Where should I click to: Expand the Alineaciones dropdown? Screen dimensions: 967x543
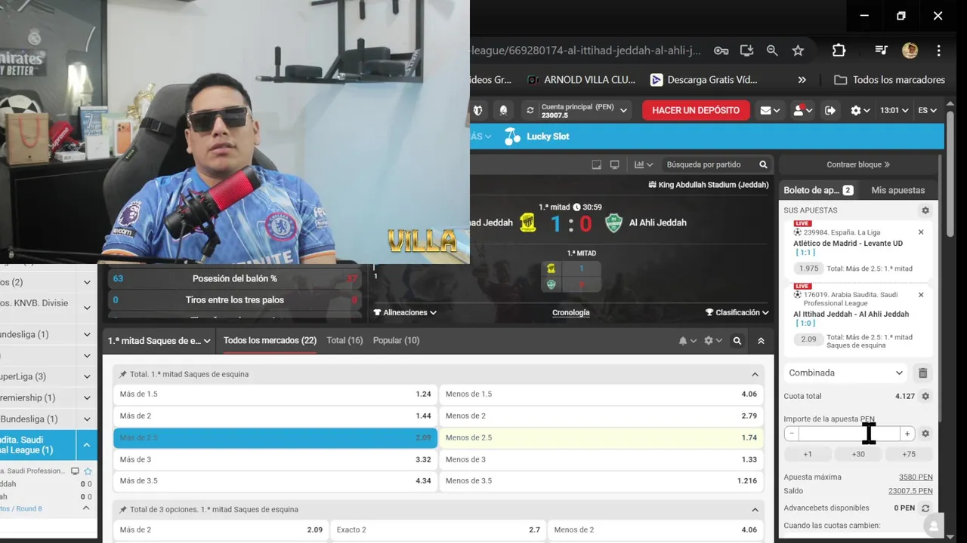405,312
